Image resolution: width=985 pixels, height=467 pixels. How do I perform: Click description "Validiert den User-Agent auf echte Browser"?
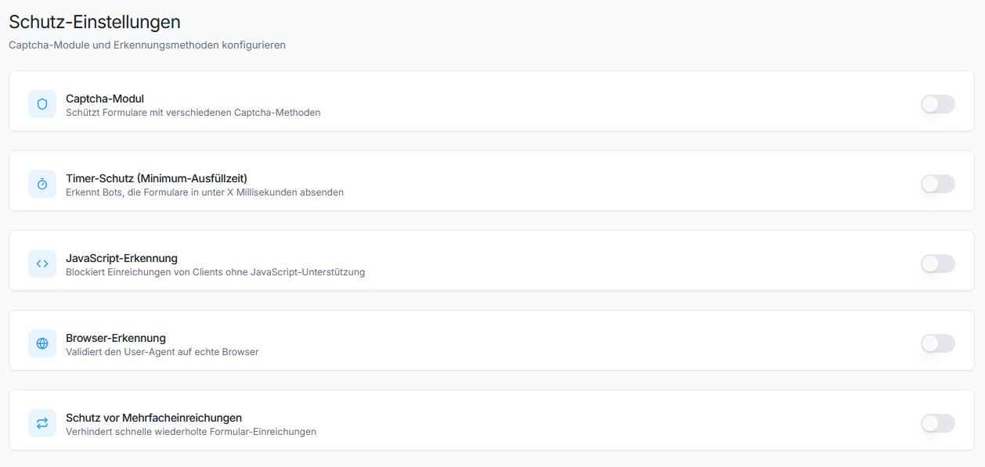(162, 352)
